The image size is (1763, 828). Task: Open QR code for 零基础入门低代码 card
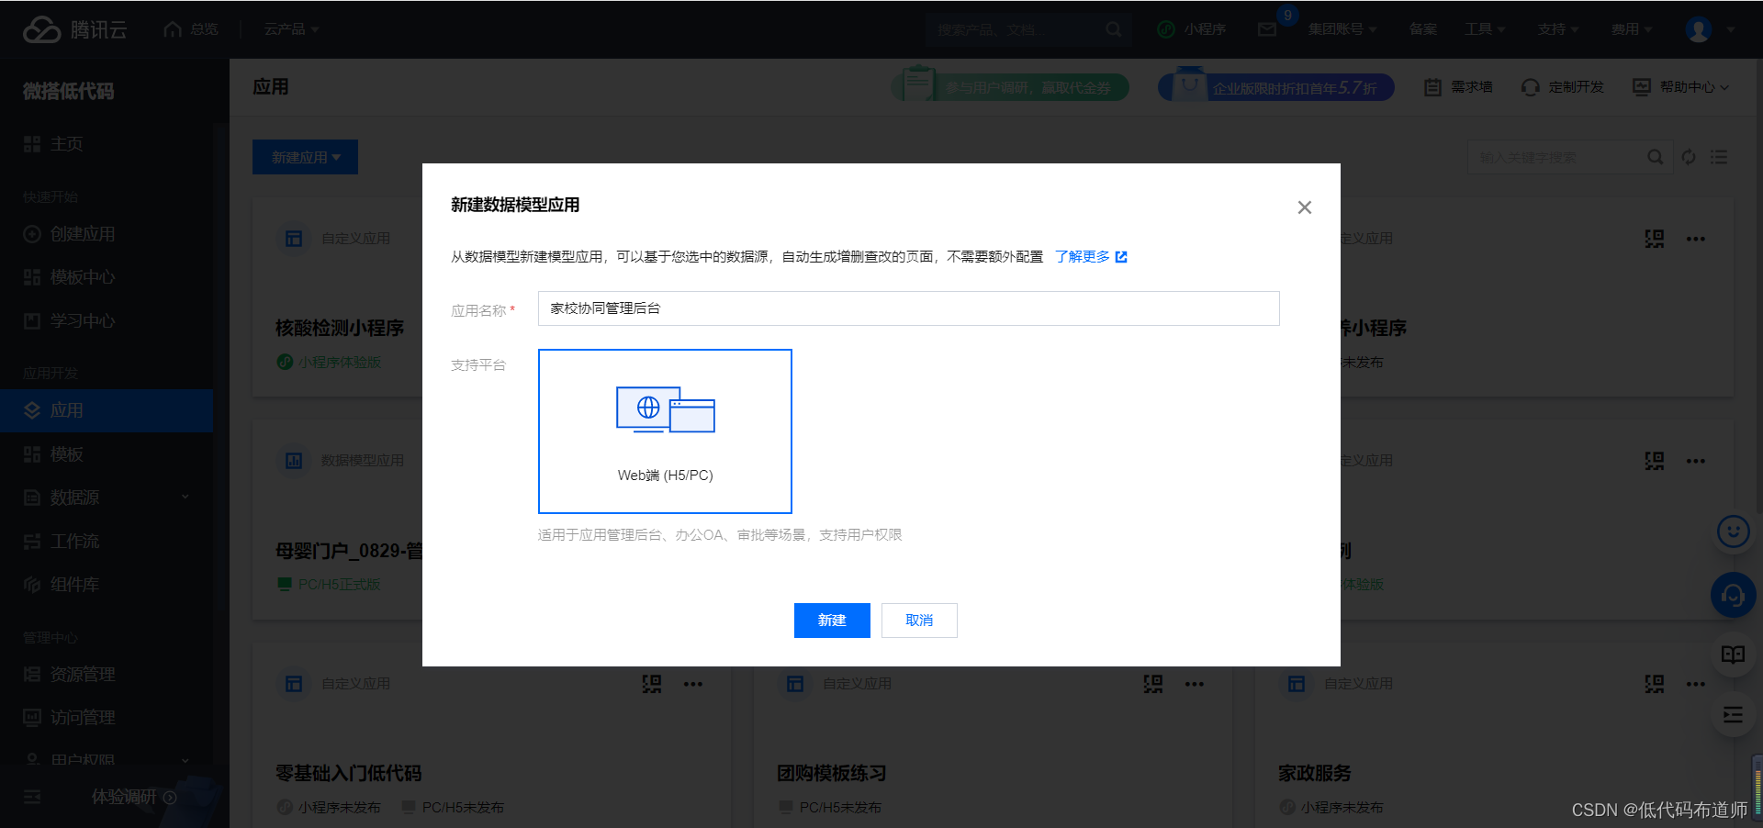tap(652, 684)
